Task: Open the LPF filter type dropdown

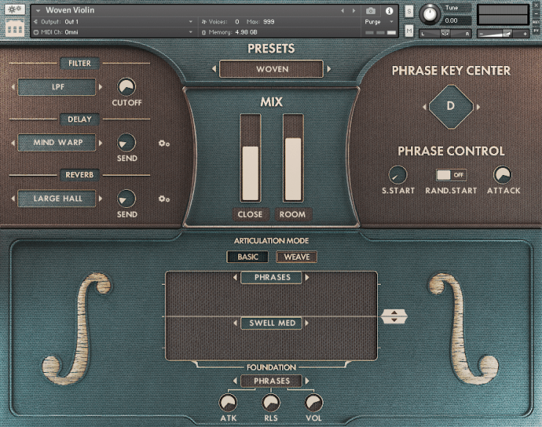Action: (x=57, y=87)
